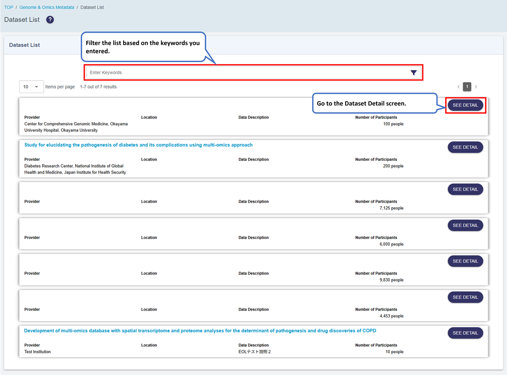Screen dimensions: 507x375
Task: Go to the previous page chevron
Action: click(x=458, y=87)
